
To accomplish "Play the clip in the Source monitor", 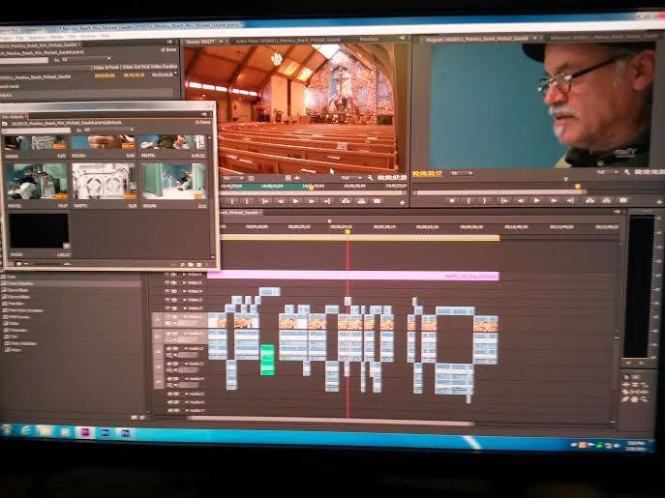I will tap(295, 202).
